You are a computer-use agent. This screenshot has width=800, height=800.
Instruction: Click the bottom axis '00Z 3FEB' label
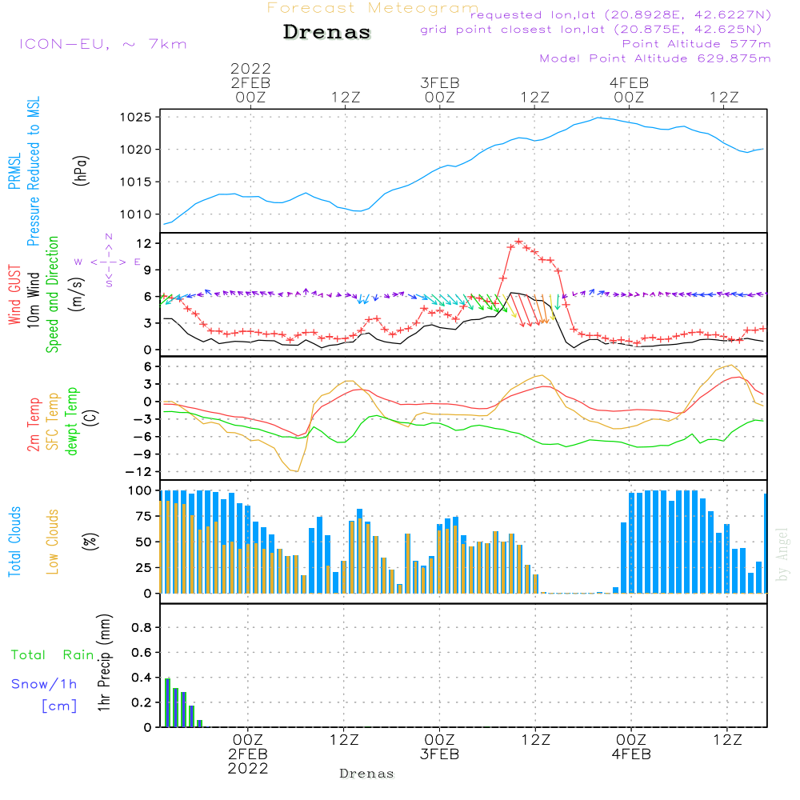[x=439, y=747]
